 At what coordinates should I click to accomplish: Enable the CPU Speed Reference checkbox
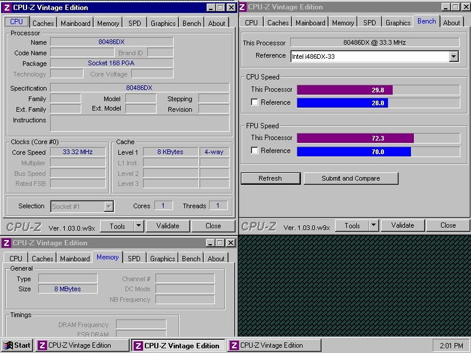tap(254, 102)
